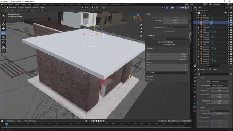Enable the Aree Sicure checkbox

pyautogui.click(x=200, y=118)
